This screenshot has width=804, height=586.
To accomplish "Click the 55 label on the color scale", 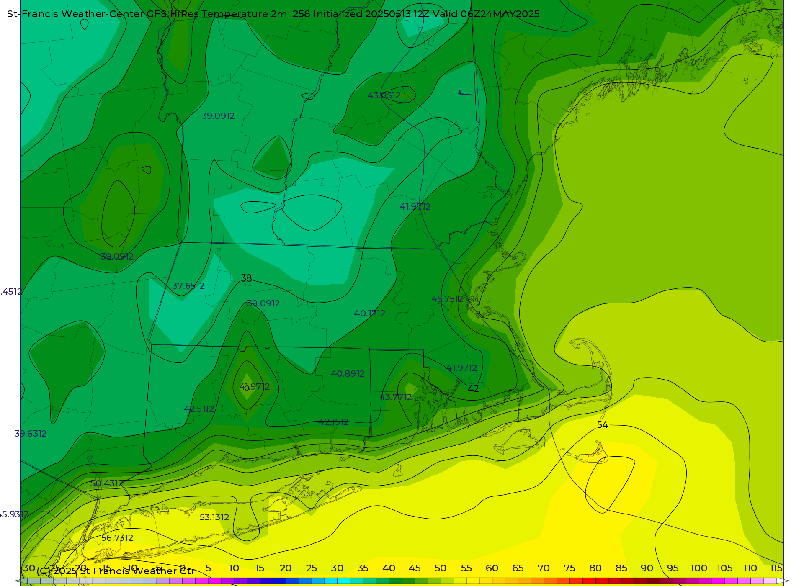I will pyautogui.click(x=466, y=568).
